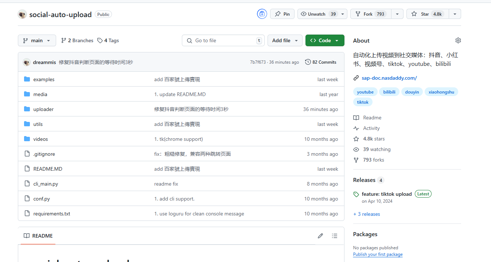Open the main branch dropdown
The image size is (491, 262).
pyautogui.click(x=37, y=40)
